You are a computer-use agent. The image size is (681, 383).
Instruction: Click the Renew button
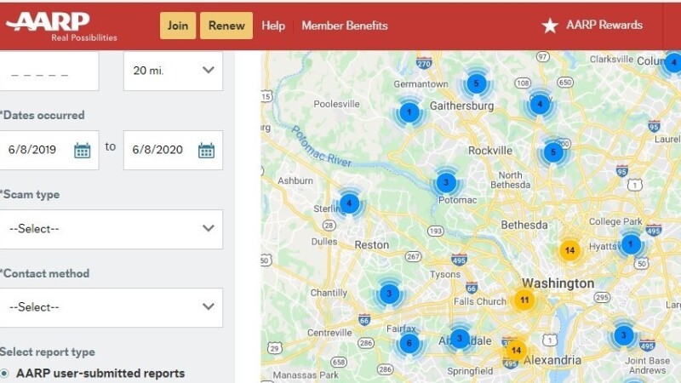click(x=226, y=26)
